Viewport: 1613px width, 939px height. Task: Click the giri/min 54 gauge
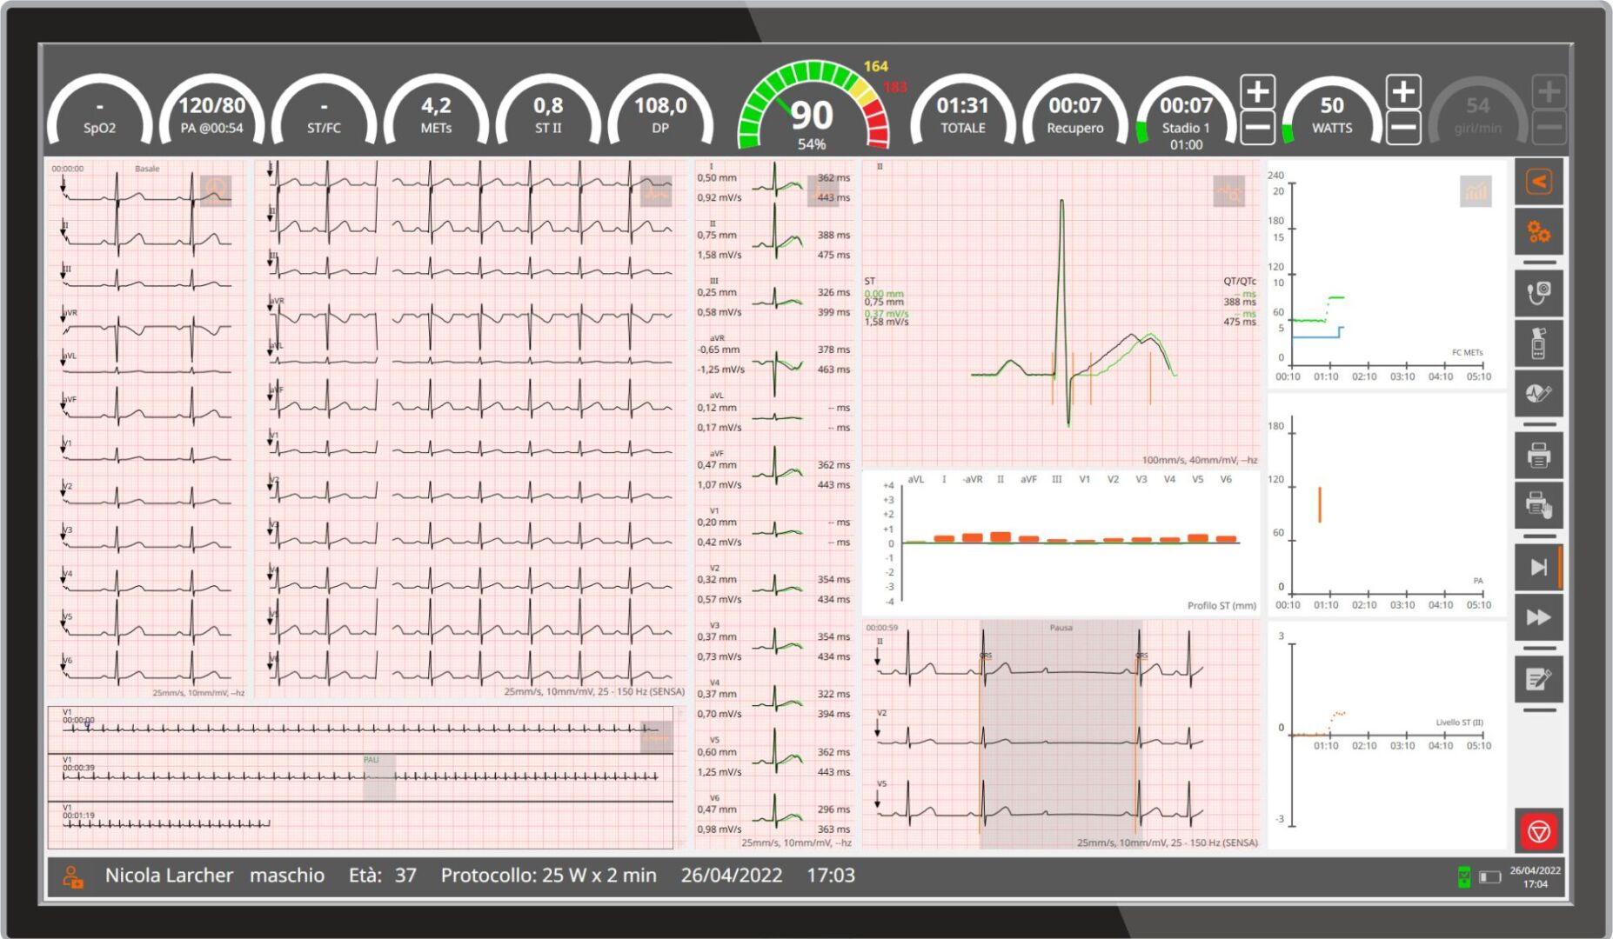[x=1477, y=112]
